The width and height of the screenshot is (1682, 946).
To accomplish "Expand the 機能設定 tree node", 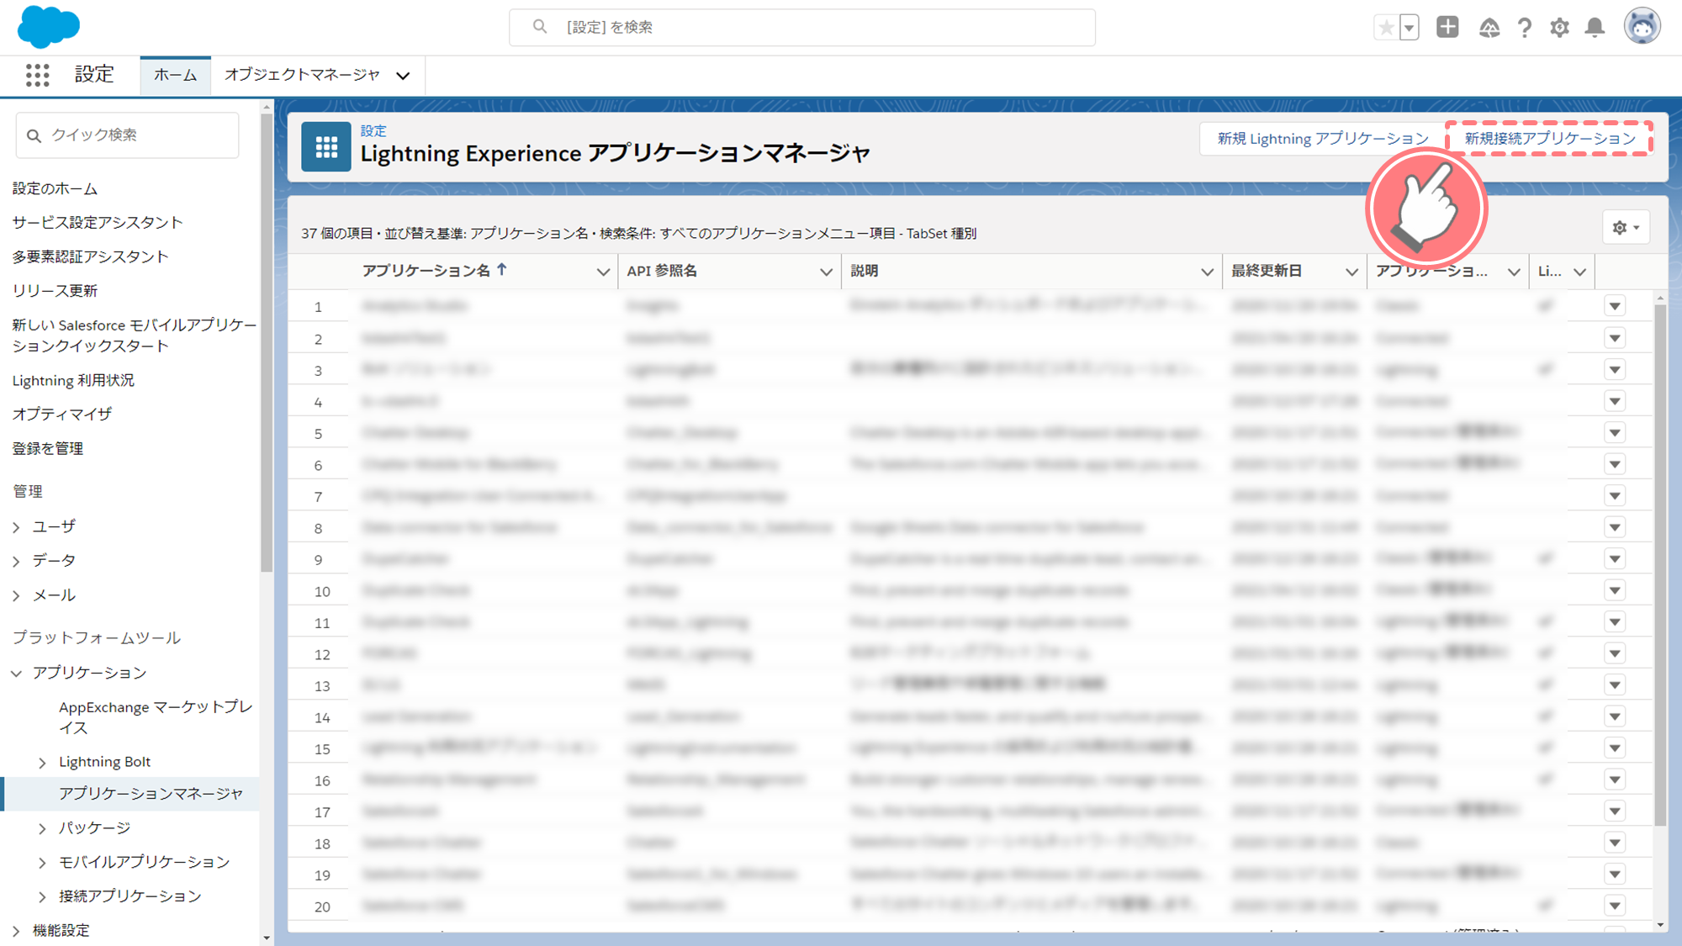I will 17,931.
